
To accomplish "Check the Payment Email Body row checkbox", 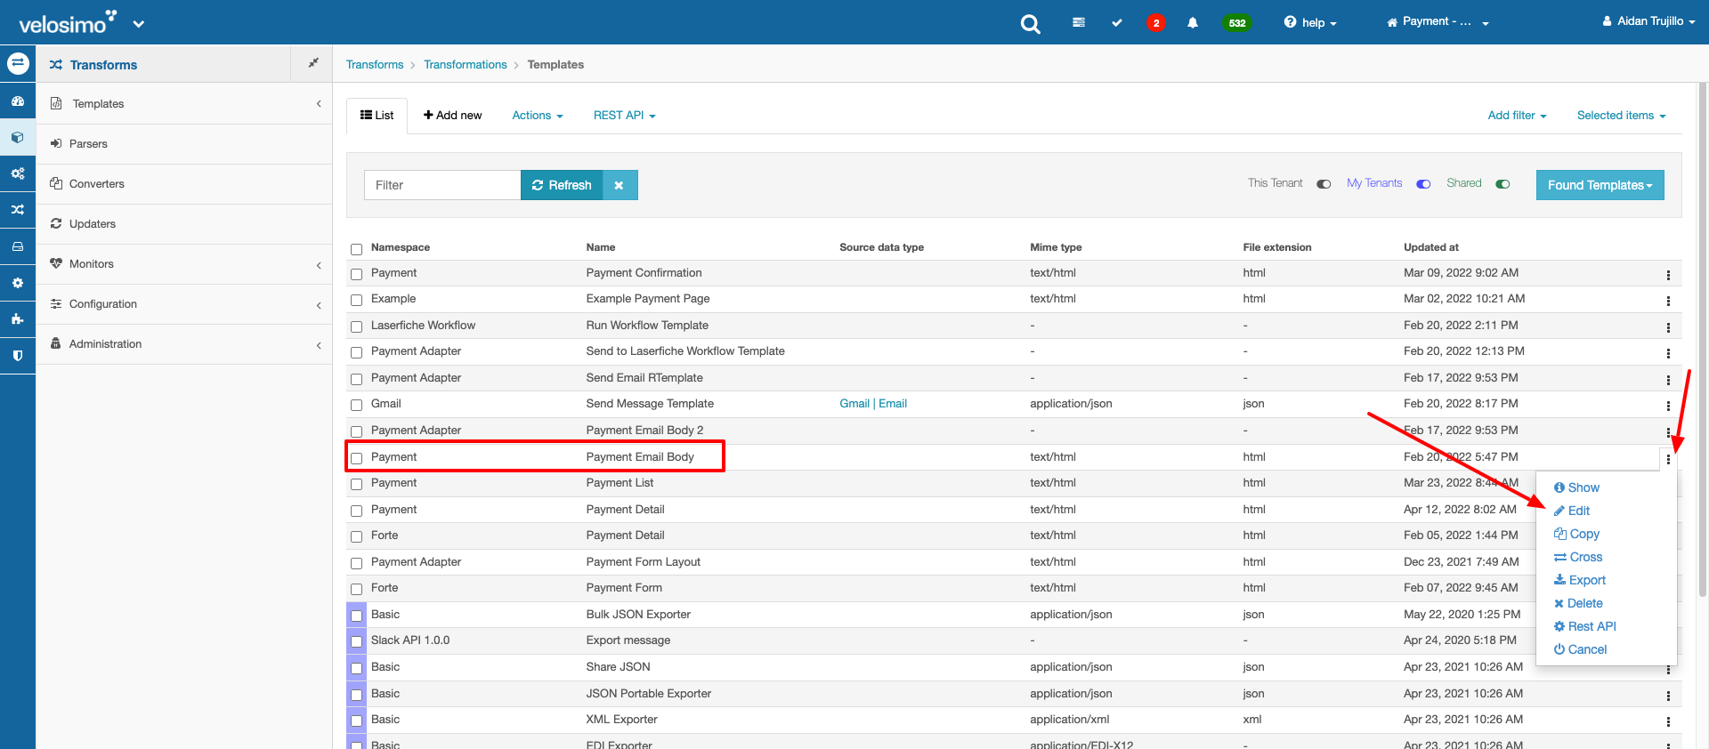I will 356,458.
